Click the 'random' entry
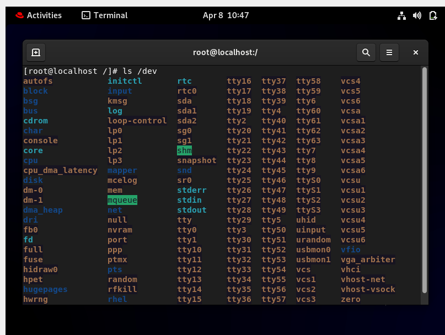 tap(122, 280)
